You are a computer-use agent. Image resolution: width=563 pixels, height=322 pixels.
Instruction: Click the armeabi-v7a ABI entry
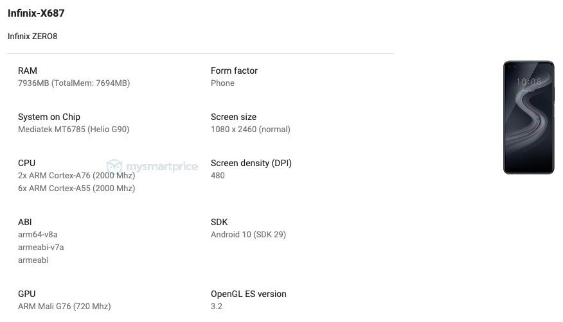[41, 248]
